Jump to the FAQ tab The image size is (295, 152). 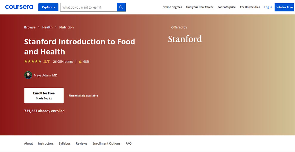click(129, 144)
